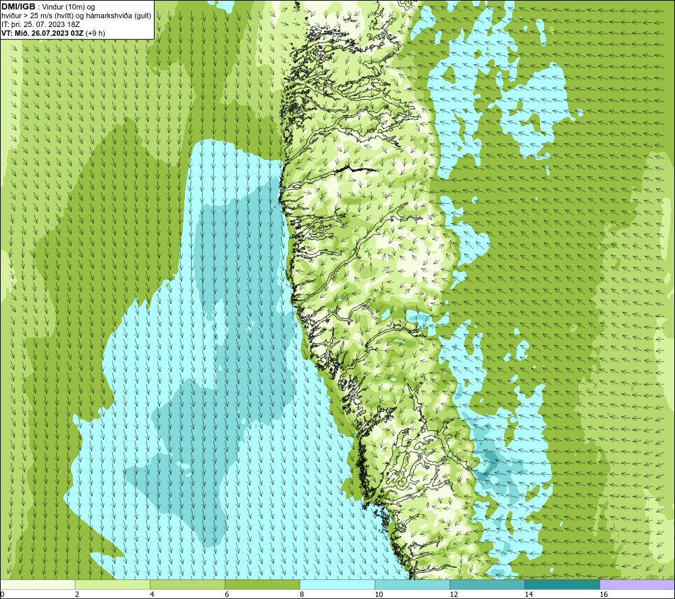Screen dimensions: 675x599
Task: Click the scale label '16'
Action: (603, 595)
